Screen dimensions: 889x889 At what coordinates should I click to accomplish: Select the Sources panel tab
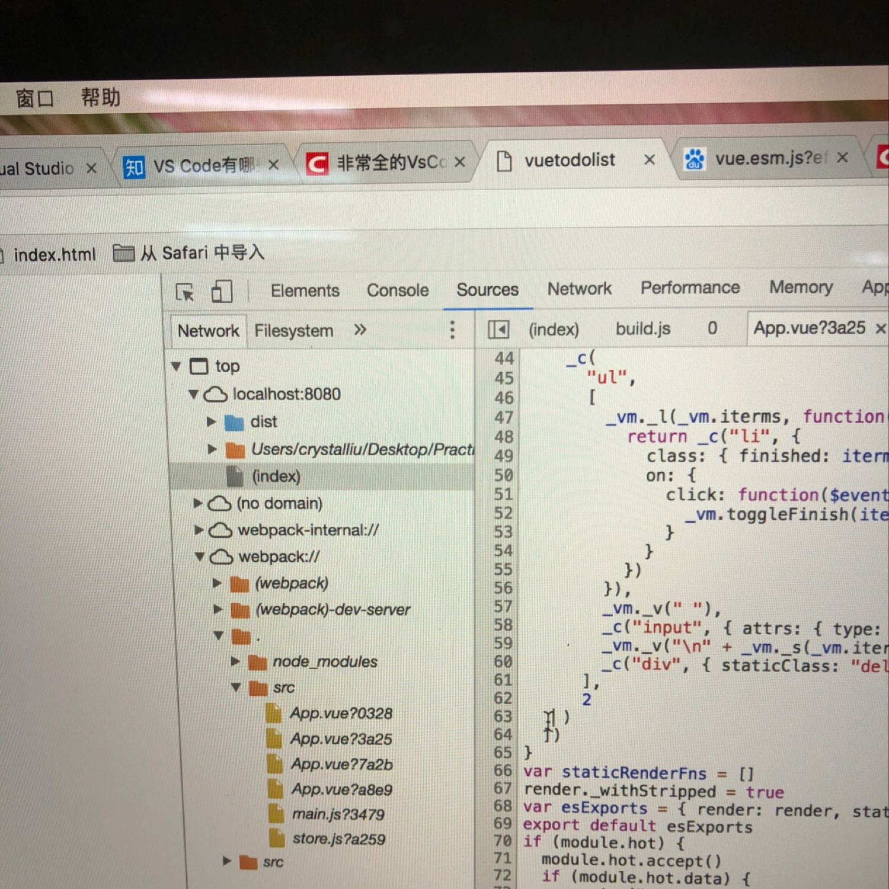point(487,290)
